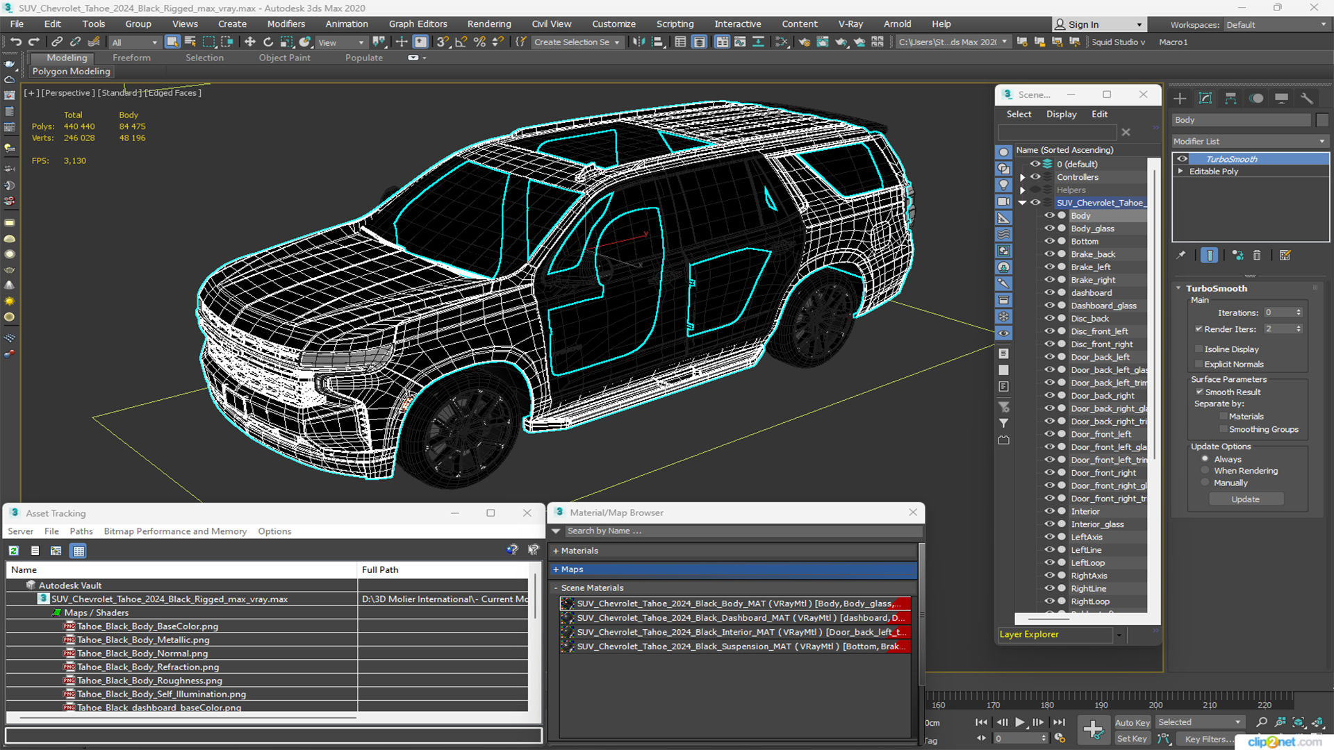Image resolution: width=1334 pixels, height=750 pixels.
Task: Choose the Select and Scale tool
Action: (286, 42)
